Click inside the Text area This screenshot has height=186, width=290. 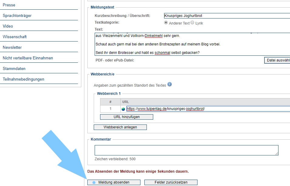click(192, 44)
